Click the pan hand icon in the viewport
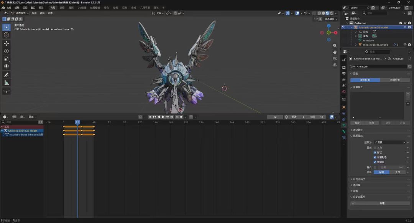414x223 pixels. [335, 52]
